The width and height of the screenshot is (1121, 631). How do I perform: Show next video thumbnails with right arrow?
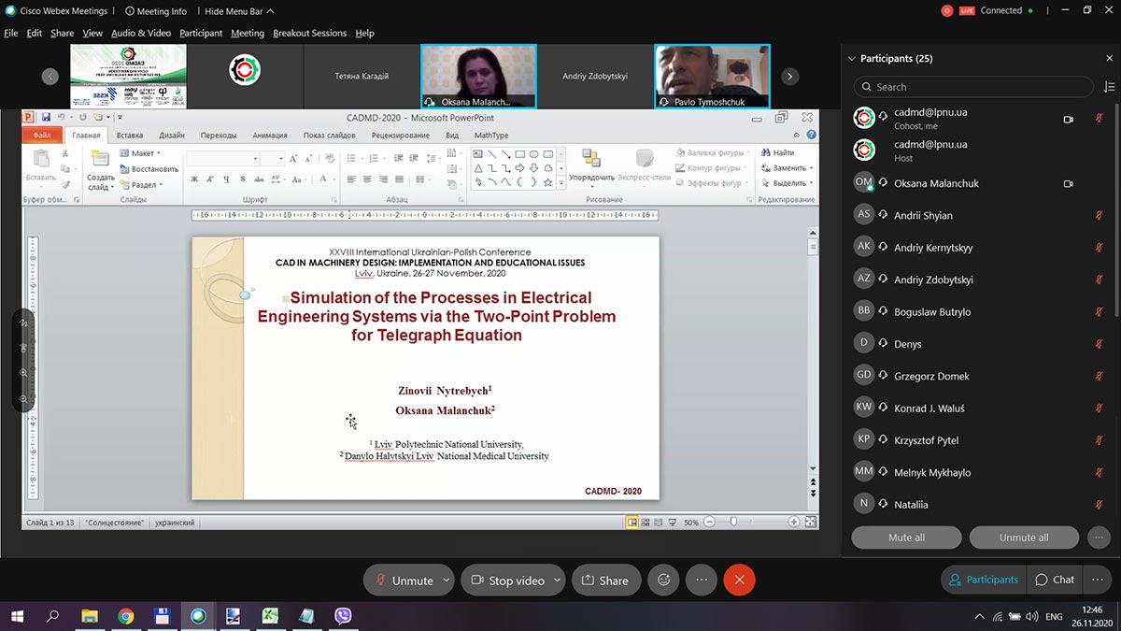790,77
